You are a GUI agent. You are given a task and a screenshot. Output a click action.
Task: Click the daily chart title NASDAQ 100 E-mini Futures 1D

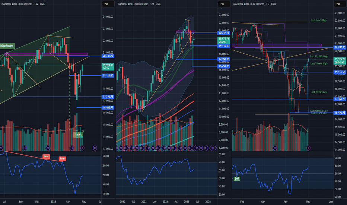point(255,4)
